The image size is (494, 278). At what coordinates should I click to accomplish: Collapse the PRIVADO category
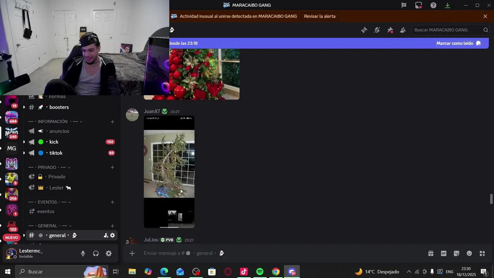point(50,168)
